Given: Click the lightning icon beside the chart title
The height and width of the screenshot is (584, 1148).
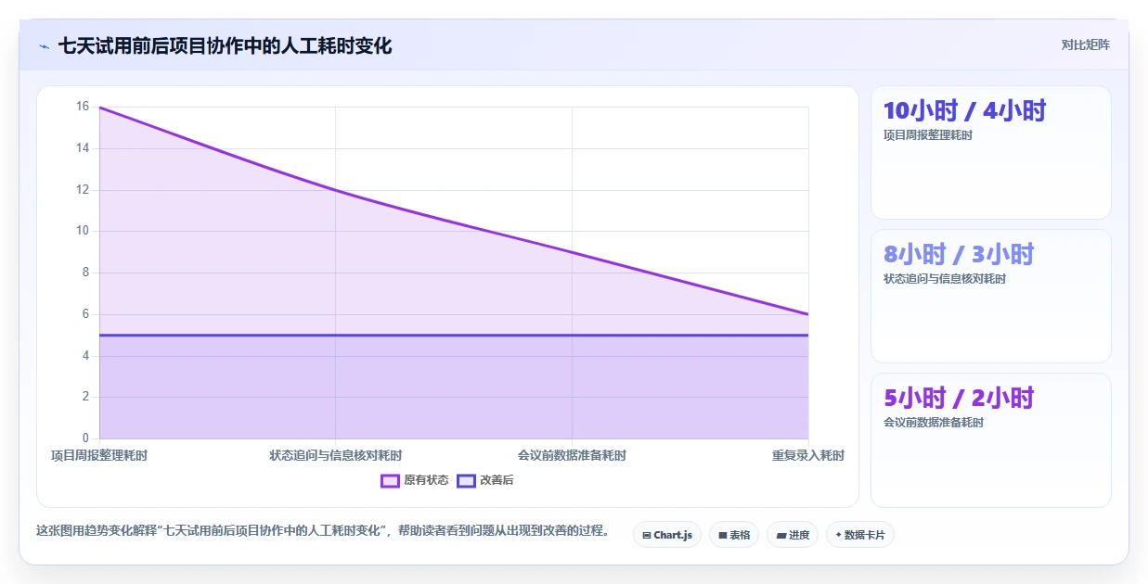Looking at the screenshot, I should click(x=45, y=46).
